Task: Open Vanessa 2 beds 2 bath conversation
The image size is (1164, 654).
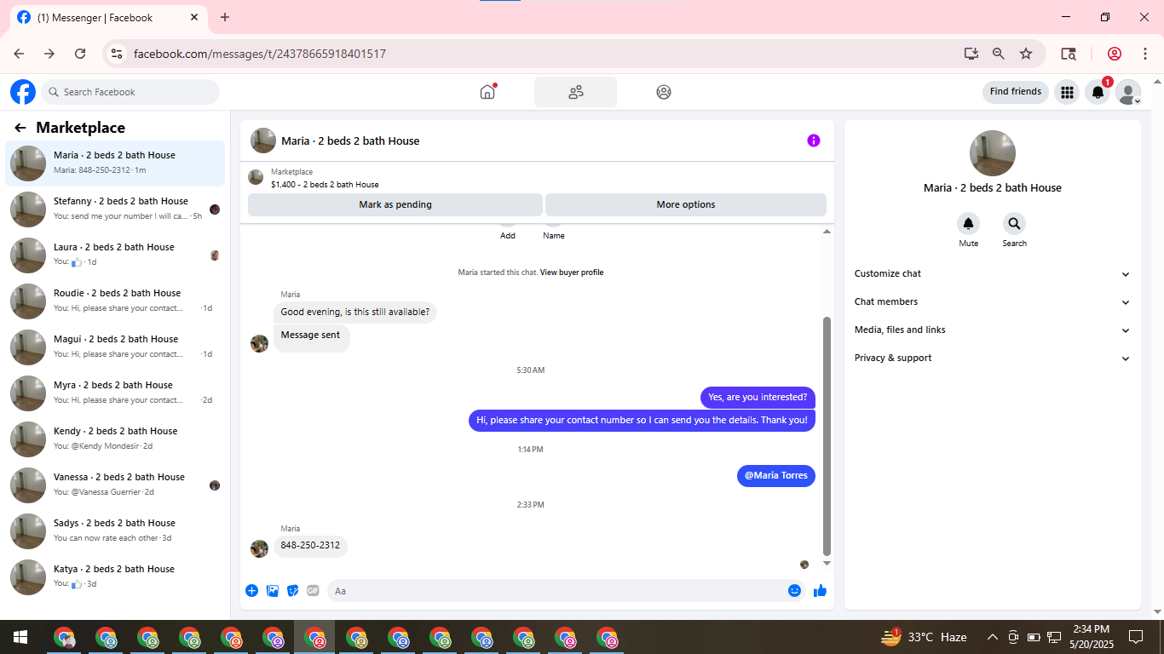Action: point(115,485)
